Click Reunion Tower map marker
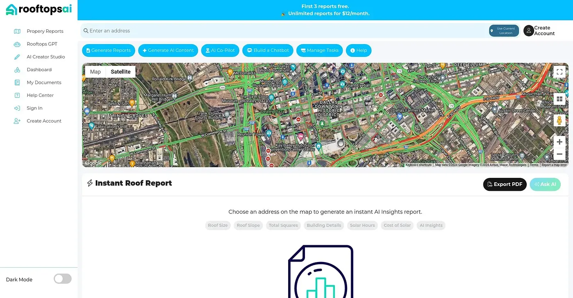 tap(269, 133)
